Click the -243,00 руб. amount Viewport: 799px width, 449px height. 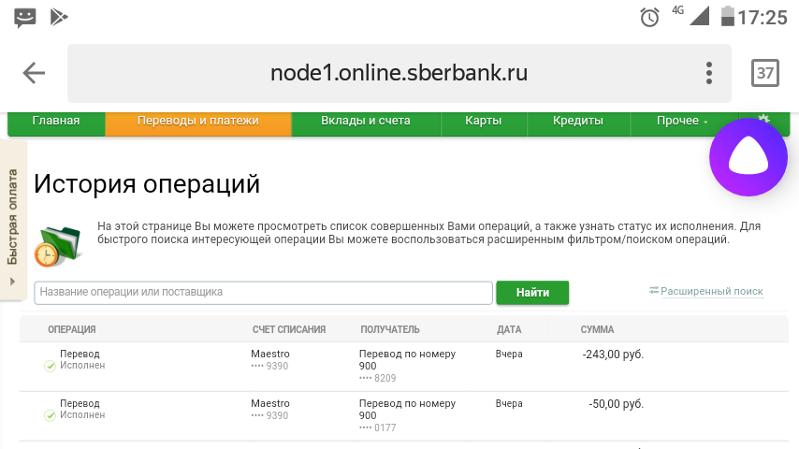pyautogui.click(x=613, y=355)
